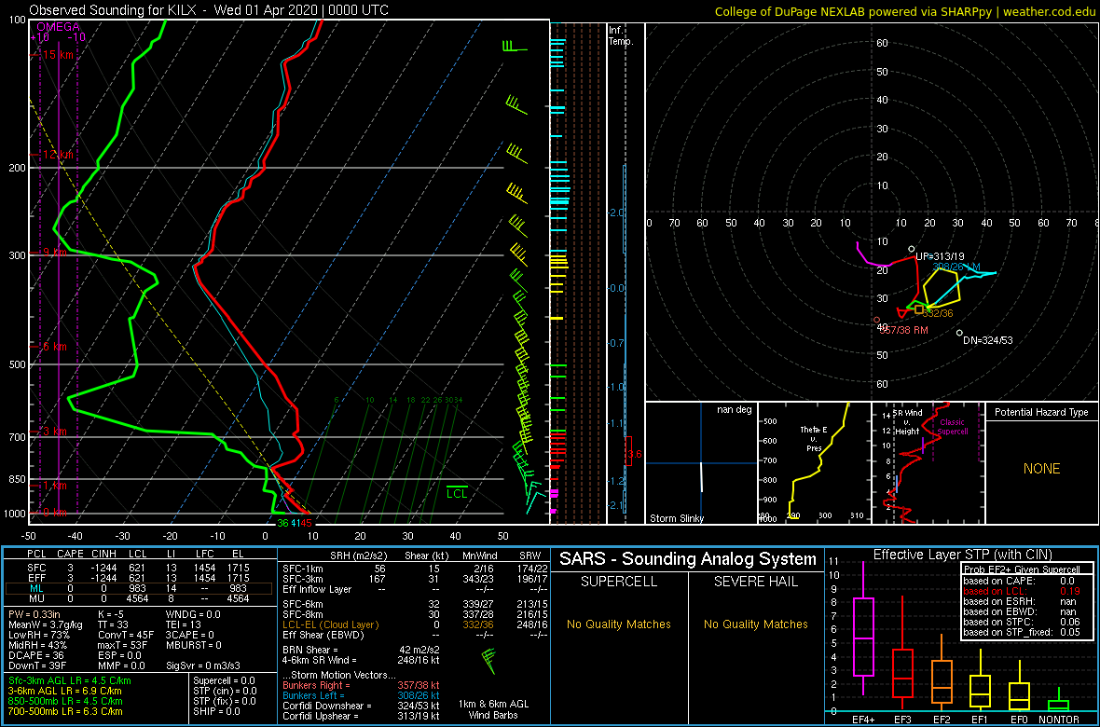Click the 9 km height label
Screen dimensions: 1100x727
point(55,252)
